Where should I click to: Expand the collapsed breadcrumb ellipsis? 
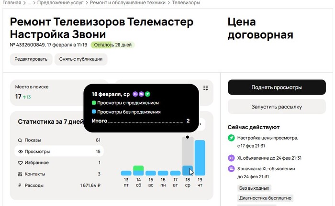(x=29, y=3)
